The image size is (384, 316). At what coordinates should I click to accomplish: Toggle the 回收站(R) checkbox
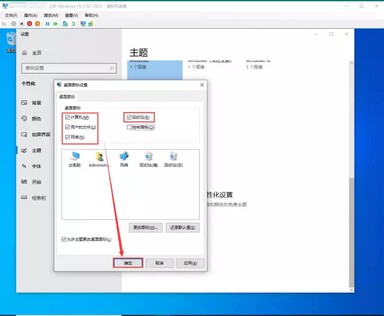click(129, 117)
